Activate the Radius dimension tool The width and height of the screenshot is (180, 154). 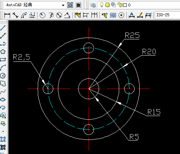coord(42,15)
